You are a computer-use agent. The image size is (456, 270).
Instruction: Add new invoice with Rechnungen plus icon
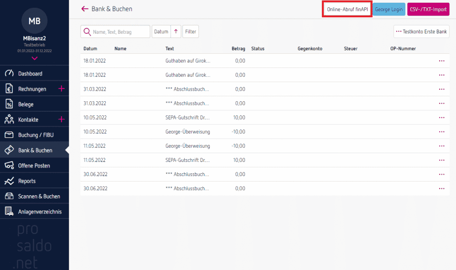pyautogui.click(x=62, y=89)
